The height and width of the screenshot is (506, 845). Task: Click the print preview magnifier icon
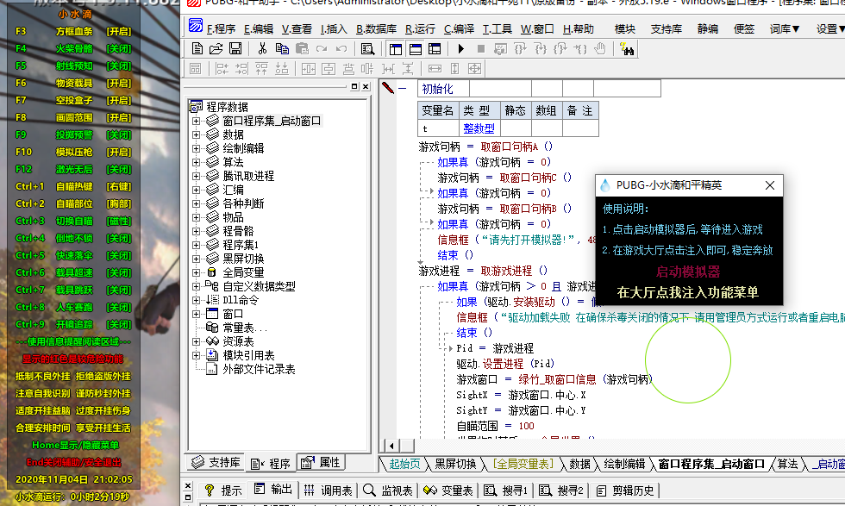point(368,48)
